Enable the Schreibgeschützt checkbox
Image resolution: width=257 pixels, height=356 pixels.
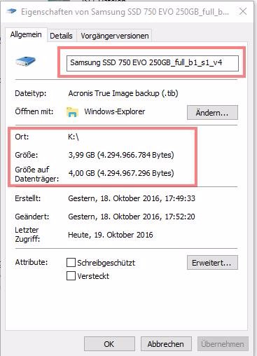(x=71, y=263)
